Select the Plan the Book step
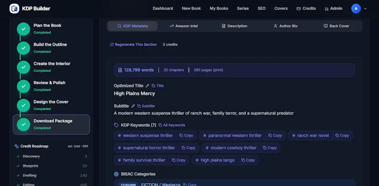Viewport: 379px width, 186px height. (x=51, y=29)
